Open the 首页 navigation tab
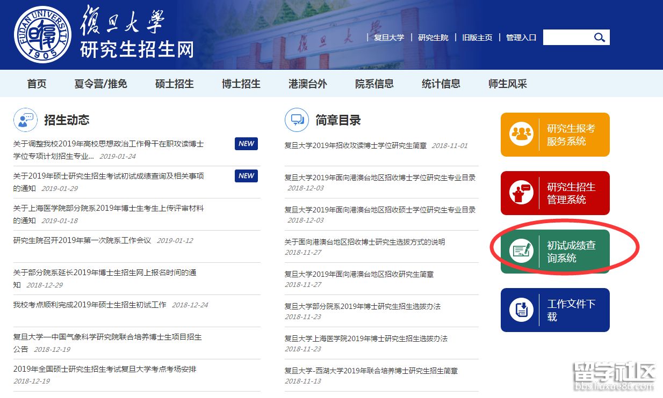The width and height of the screenshot is (663, 398). click(37, 84)
